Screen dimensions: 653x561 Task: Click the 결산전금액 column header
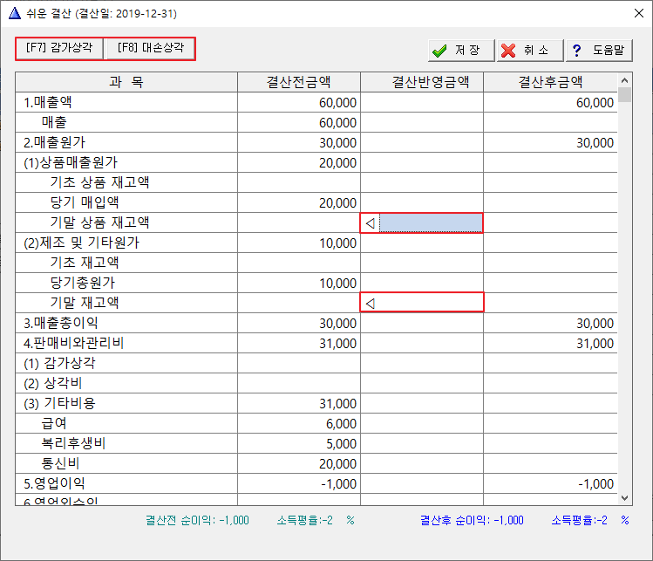pyautogui.click(x=298, y=82)
